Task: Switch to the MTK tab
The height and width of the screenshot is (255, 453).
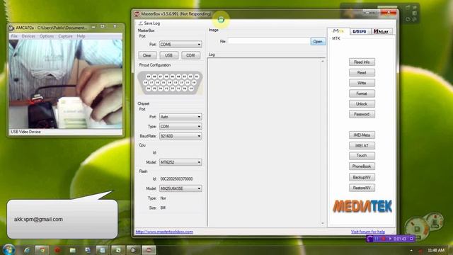Action: click(338, 31)
